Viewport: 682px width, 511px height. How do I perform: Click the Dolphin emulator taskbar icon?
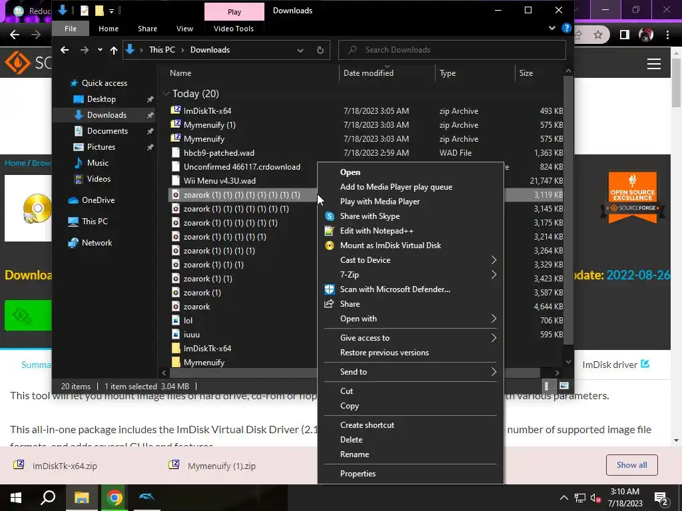(147, 498)
